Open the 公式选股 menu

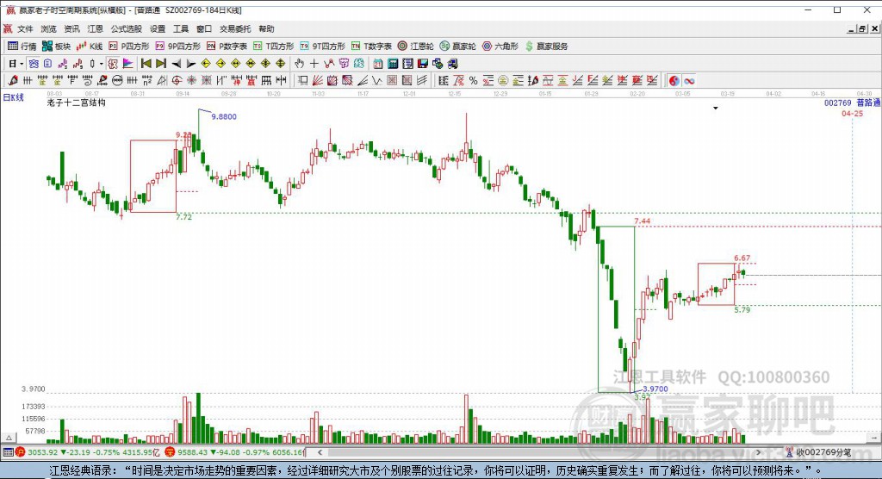(126, 28)
